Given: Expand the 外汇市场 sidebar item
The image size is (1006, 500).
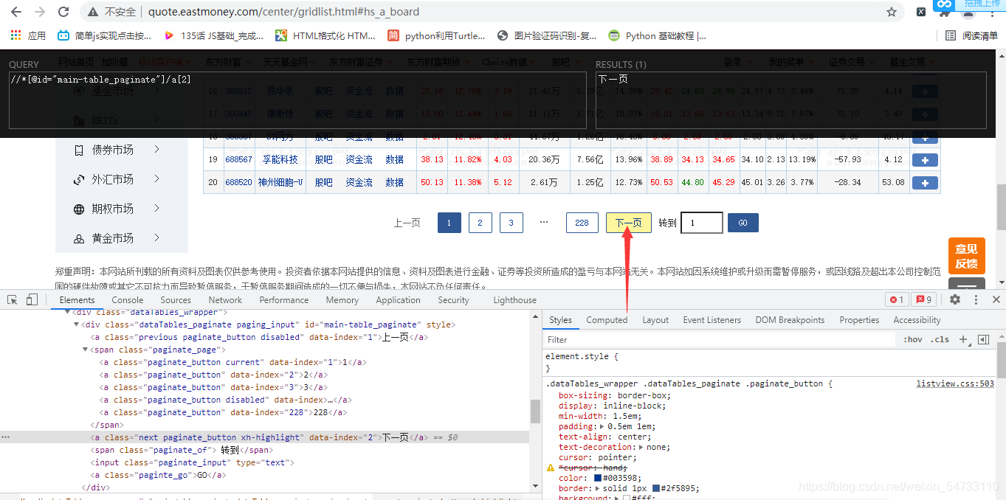Looking at the screenshot, I should tap(157, 179).
